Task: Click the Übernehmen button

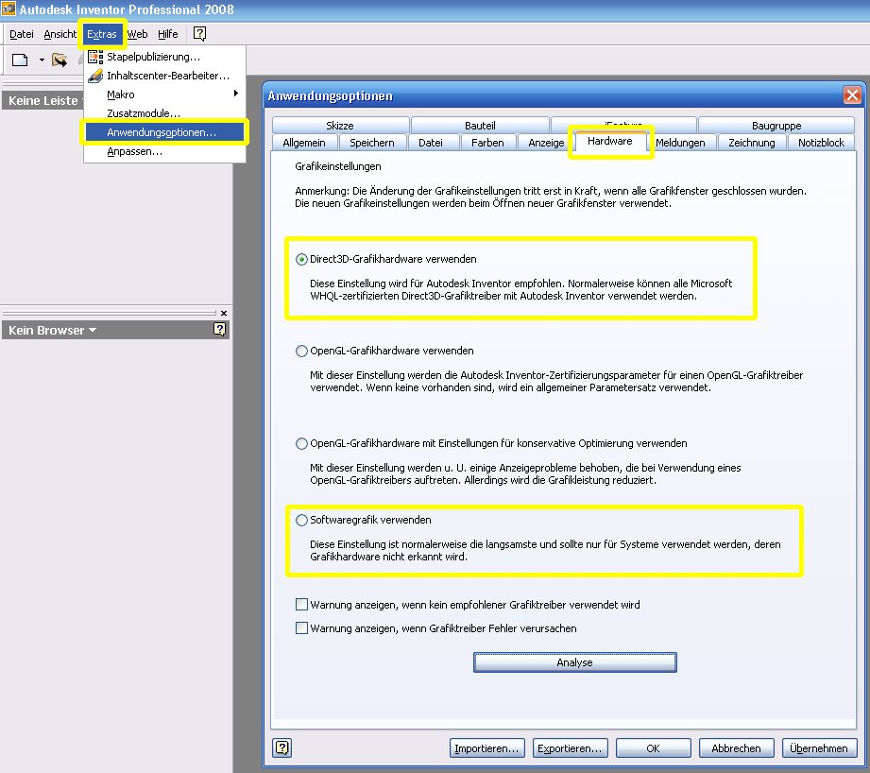Action: click(819, 748)
